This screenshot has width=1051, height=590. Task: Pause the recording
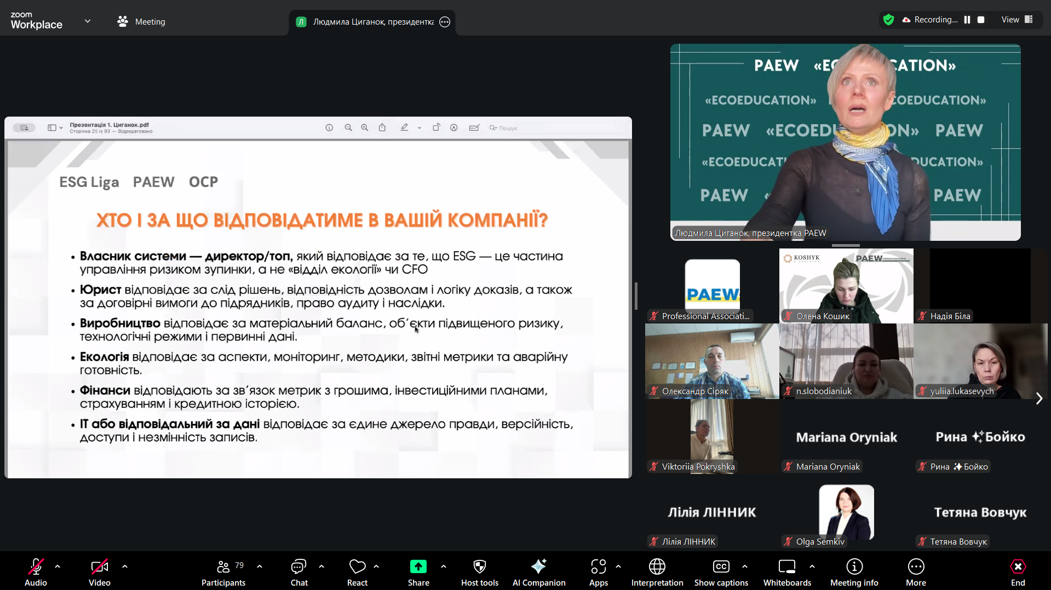(967, 20)
